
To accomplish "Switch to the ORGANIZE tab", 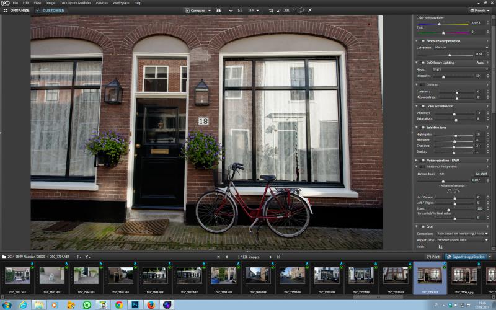I will click(16, 11).
